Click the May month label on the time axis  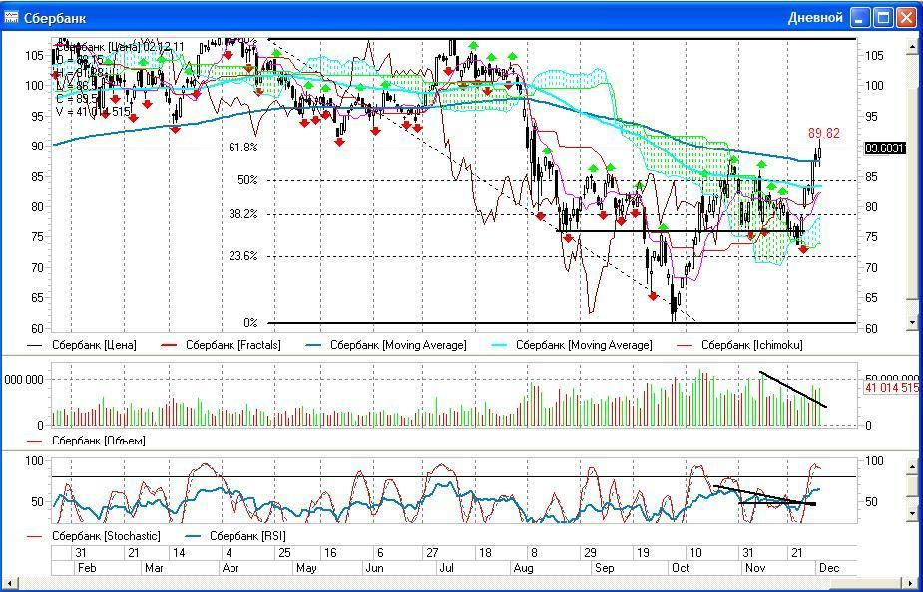click(306, 568)
